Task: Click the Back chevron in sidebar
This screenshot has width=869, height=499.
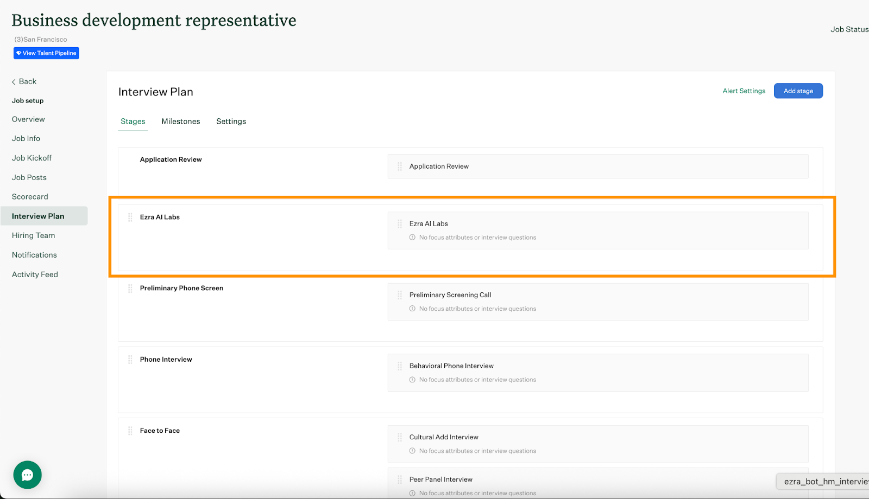Action: [x=14, y=82]
